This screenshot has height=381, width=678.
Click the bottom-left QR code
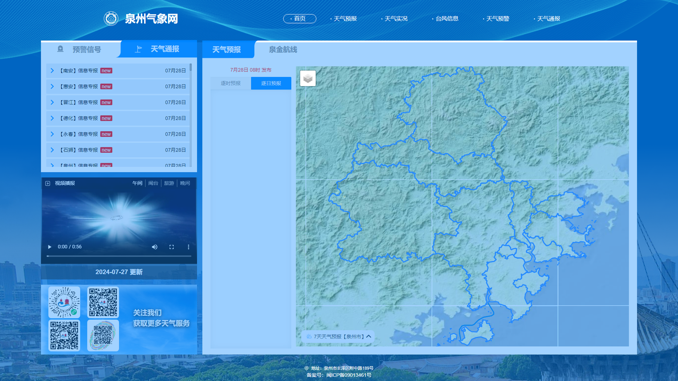click(64, 335)
